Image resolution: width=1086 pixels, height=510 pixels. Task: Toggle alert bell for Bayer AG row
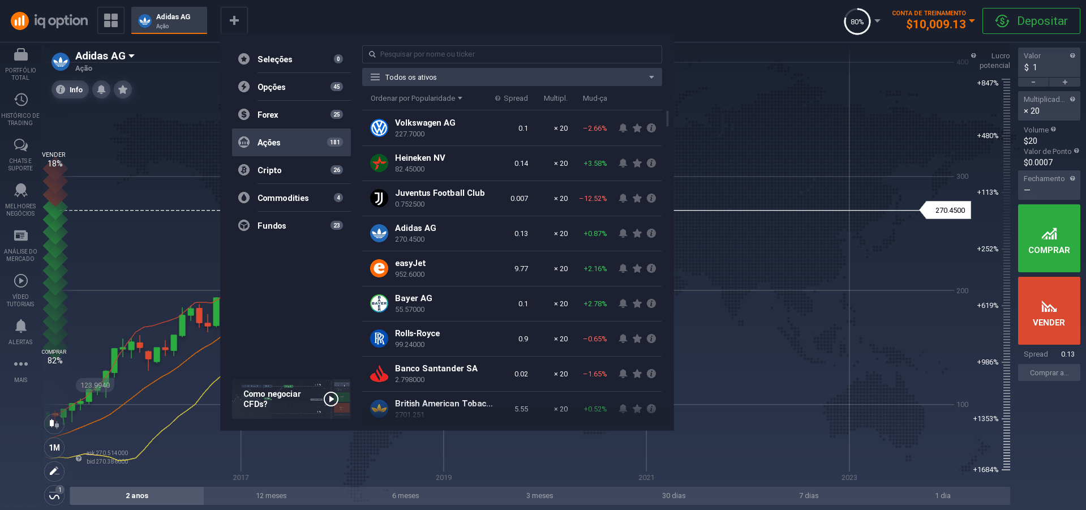click(623, 303)
